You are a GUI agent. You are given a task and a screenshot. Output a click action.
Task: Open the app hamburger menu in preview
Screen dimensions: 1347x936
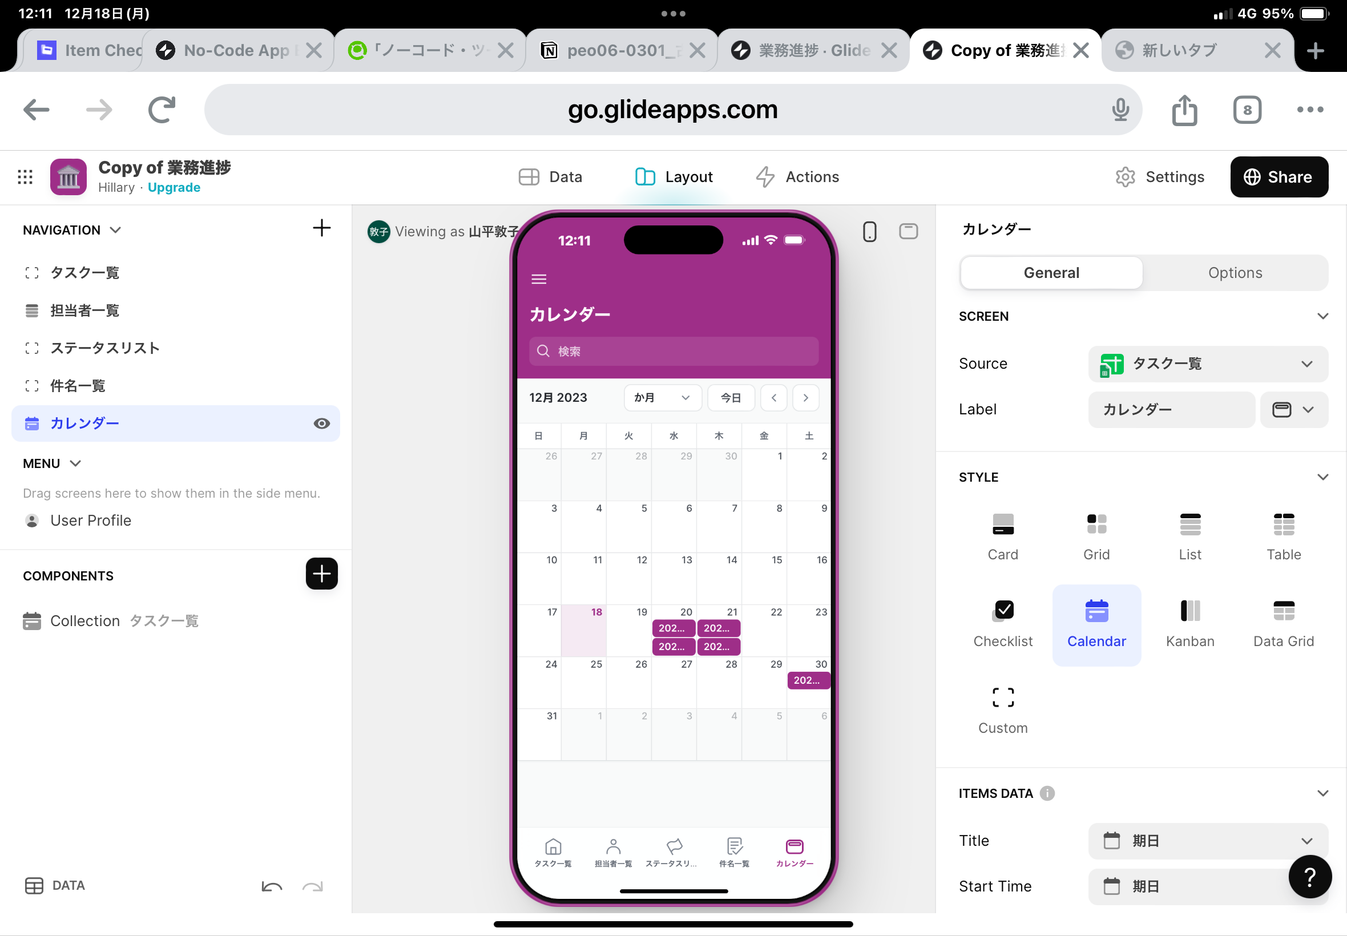point(538,279)
